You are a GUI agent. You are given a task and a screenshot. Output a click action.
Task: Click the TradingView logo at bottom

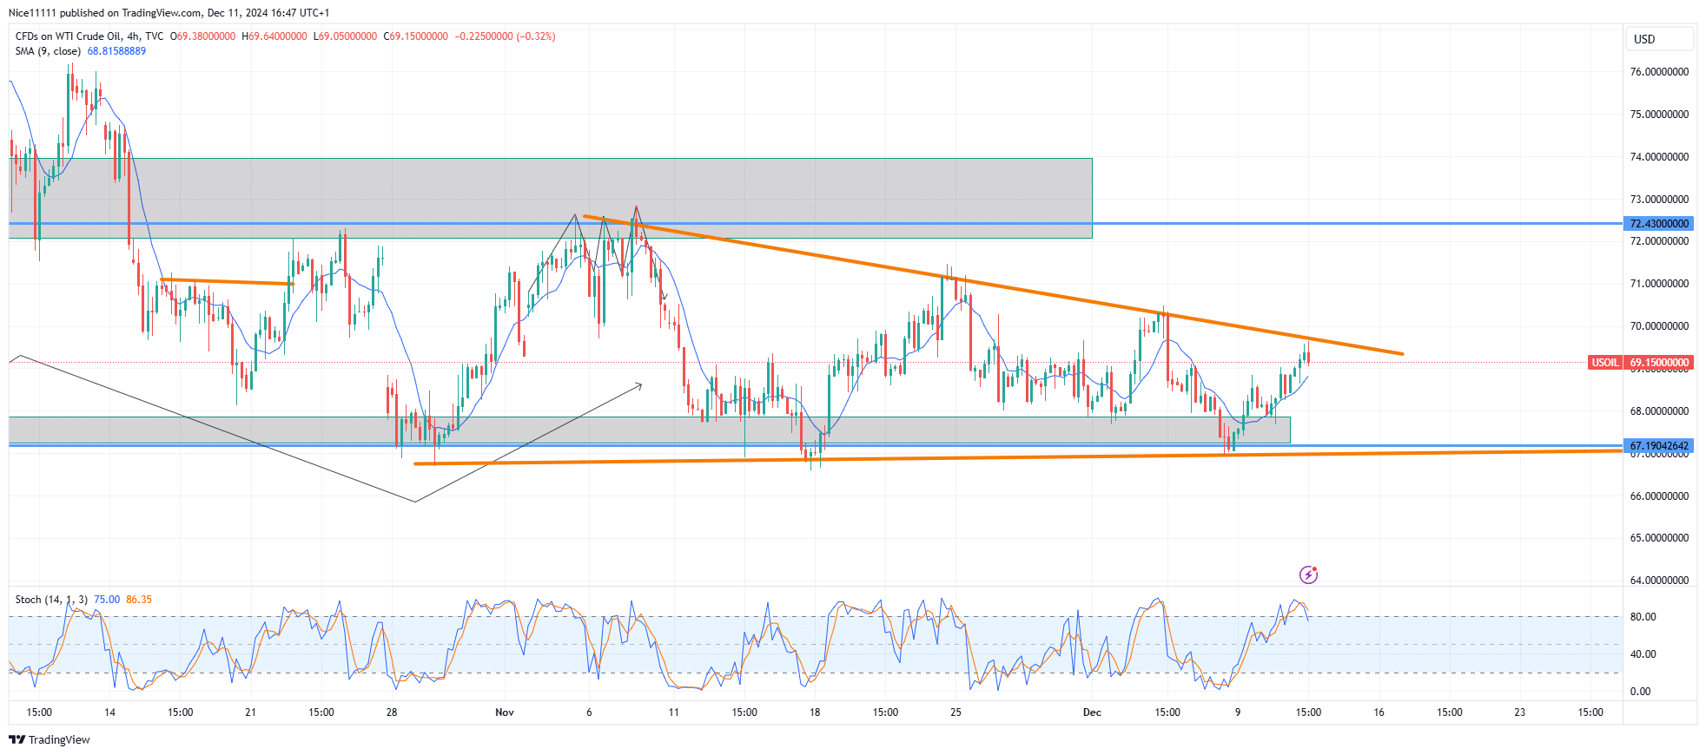(x=50, y=739)
